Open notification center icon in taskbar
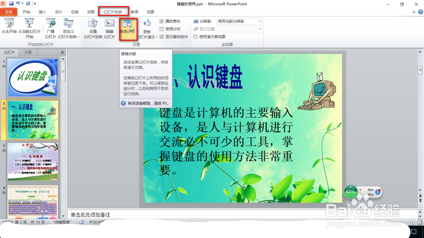Viewport: 424px width, 238px height. [414, 232]
